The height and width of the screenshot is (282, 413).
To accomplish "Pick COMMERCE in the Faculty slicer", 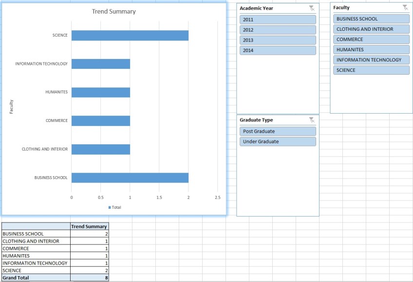I will click(371, 39).
